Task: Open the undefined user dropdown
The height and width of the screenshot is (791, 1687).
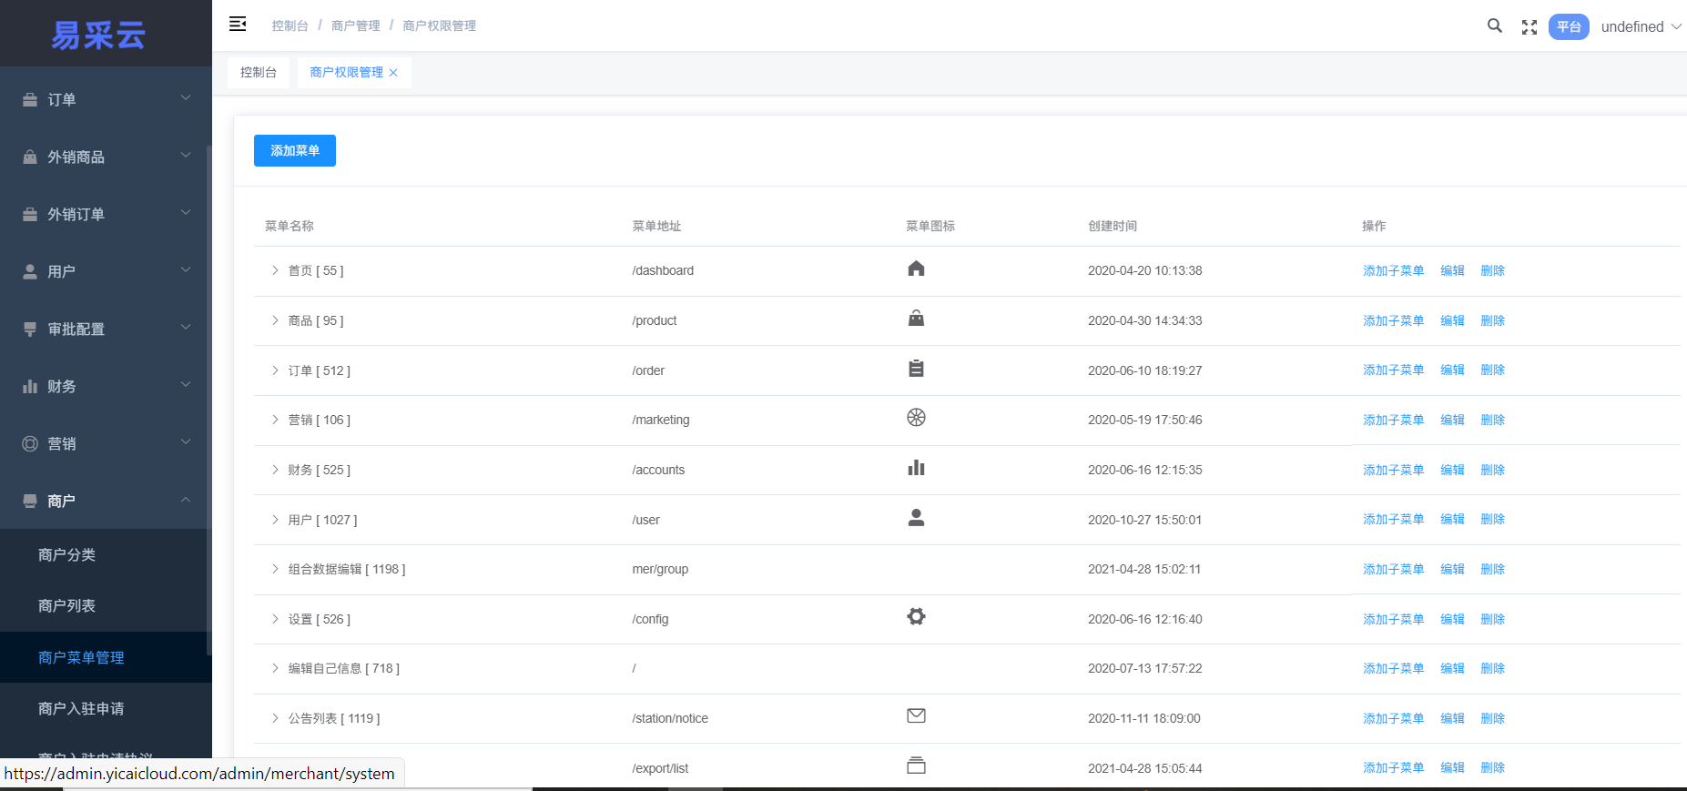Action: pyautogui.click(x=1641, y=27)
